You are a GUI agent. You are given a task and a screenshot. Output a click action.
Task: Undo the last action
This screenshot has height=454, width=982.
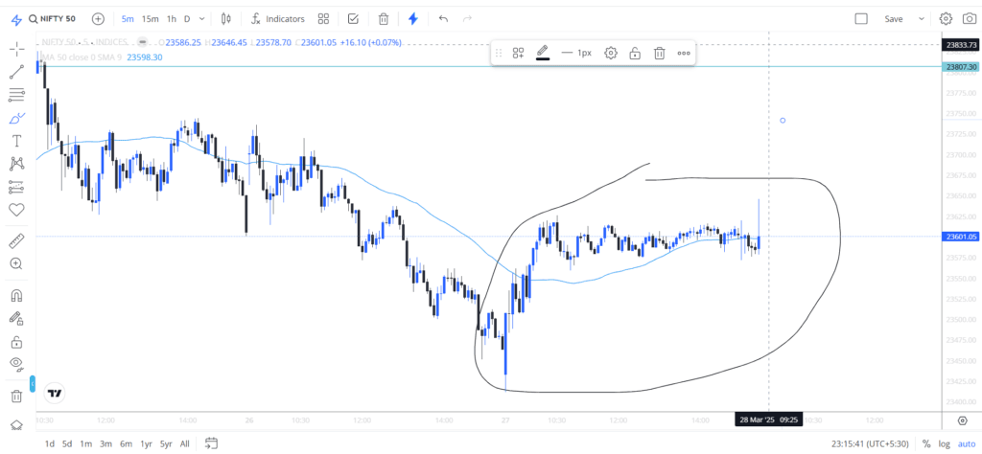tap(443, 19)
